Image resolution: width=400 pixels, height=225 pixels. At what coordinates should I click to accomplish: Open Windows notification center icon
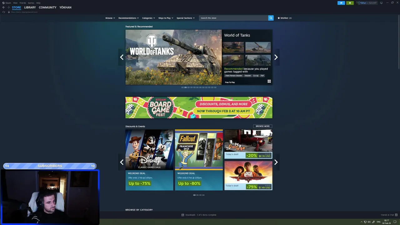(395, 222)
